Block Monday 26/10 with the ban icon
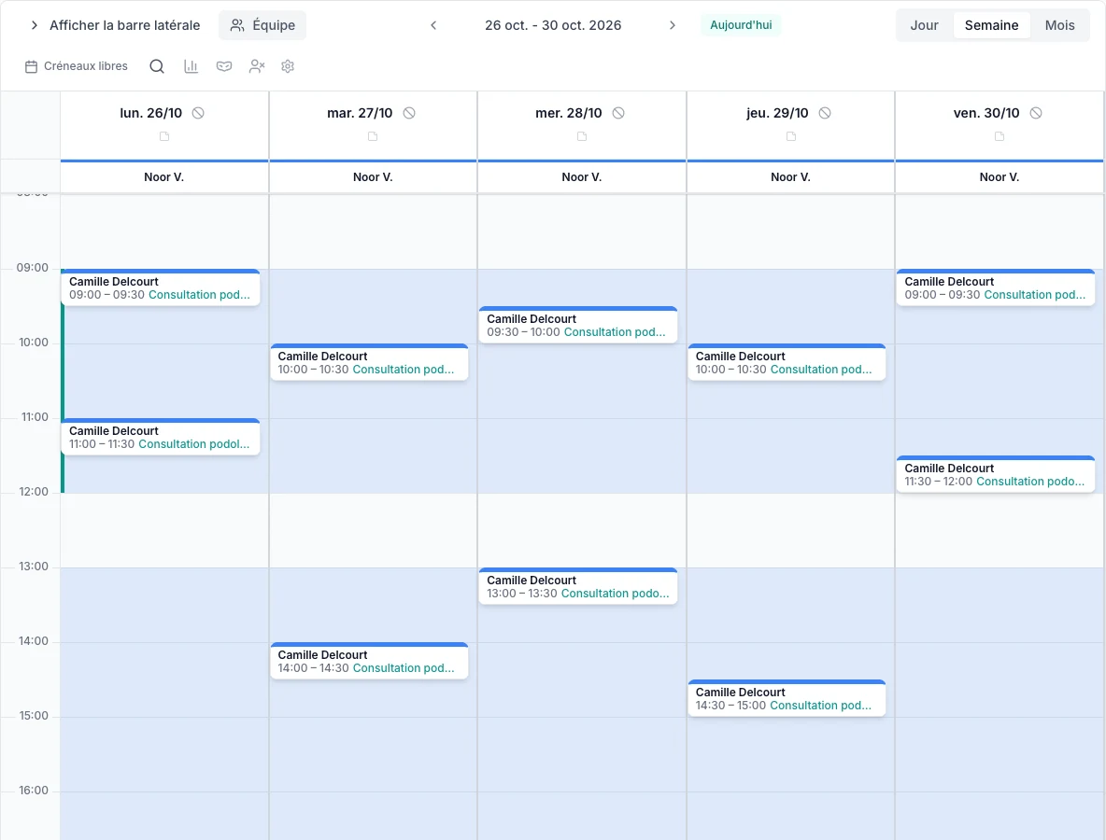Screen dimensions: 1106x840 (x=198, y=113)
